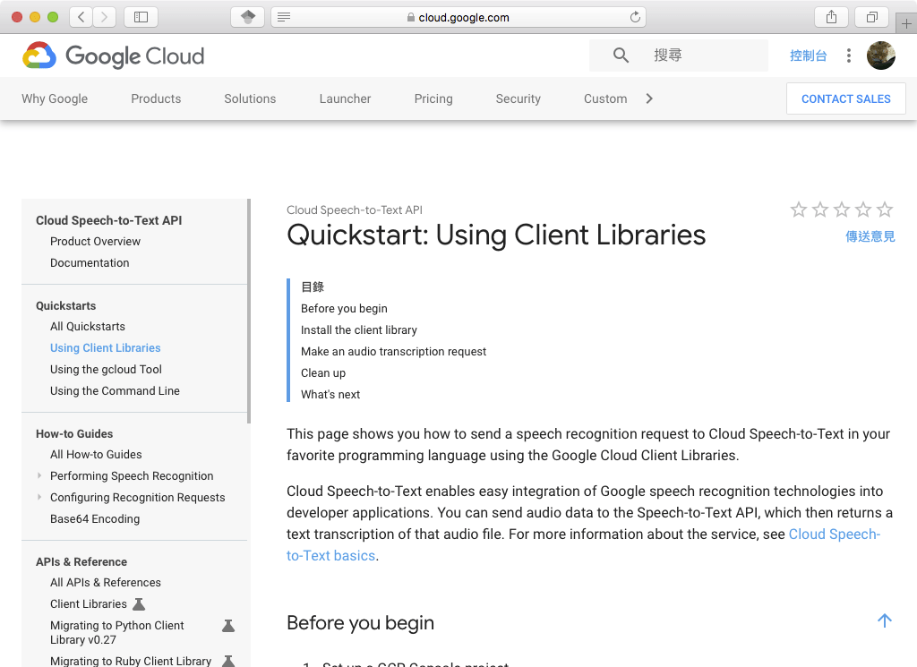
Task: Rate the page four stars
Action: pos(863,210)
